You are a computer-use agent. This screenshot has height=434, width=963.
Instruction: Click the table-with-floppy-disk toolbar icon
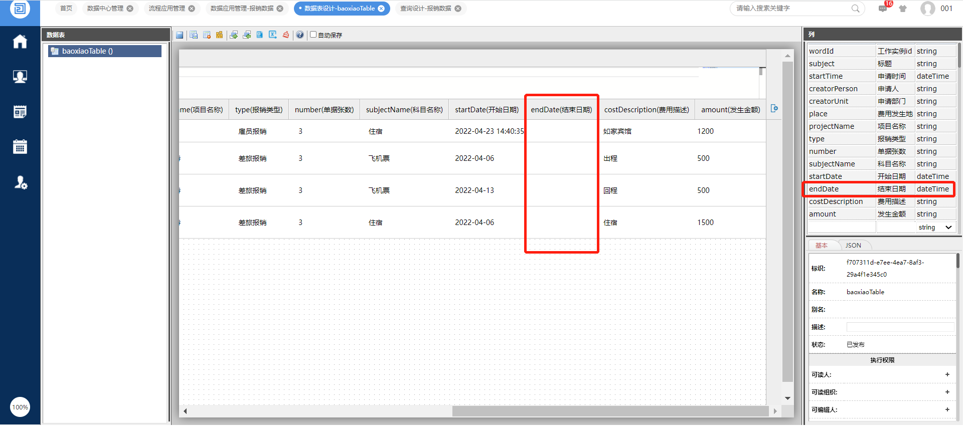pyautogui.click(x=194, y=35)
